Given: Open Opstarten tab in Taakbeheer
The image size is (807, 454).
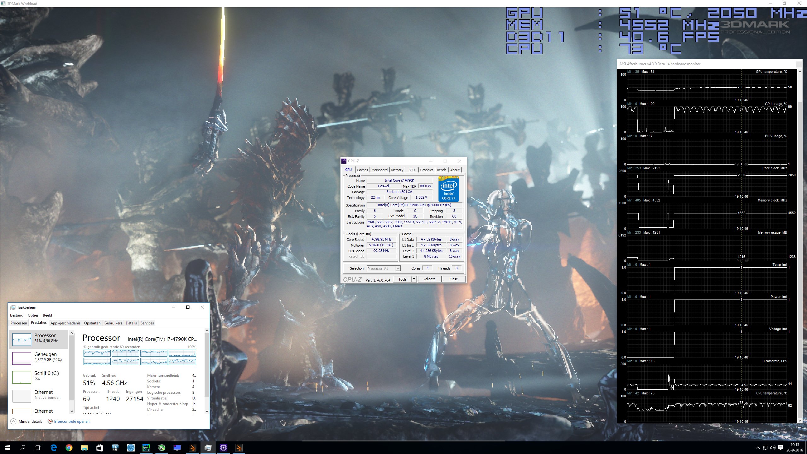Looking at the screenshot, I should click(92, 323).
